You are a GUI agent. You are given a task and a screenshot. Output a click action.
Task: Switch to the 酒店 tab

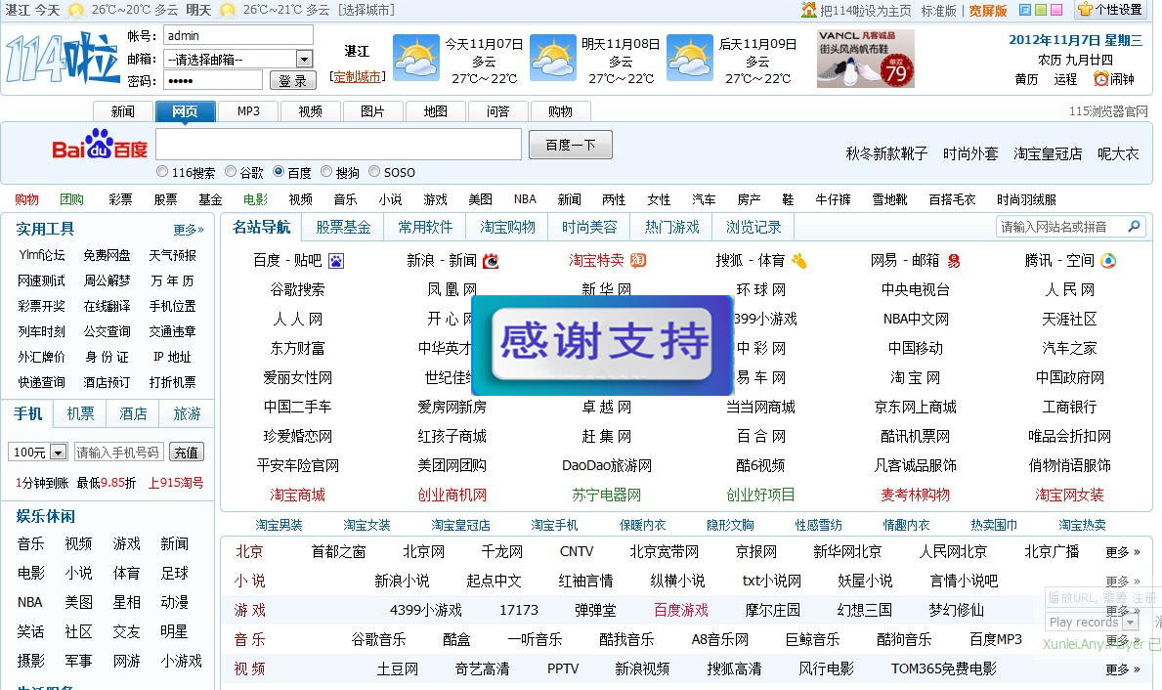click(x=133, y=413)
